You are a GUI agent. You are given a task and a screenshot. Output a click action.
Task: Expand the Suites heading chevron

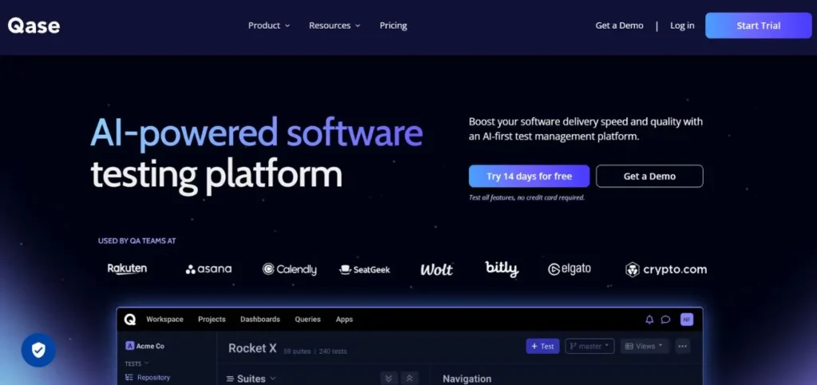click(273, 379)
